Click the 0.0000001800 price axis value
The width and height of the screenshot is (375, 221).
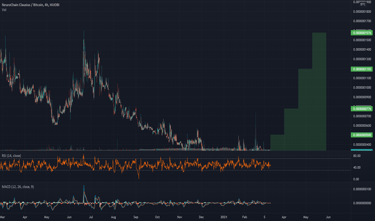coord(362,12)
